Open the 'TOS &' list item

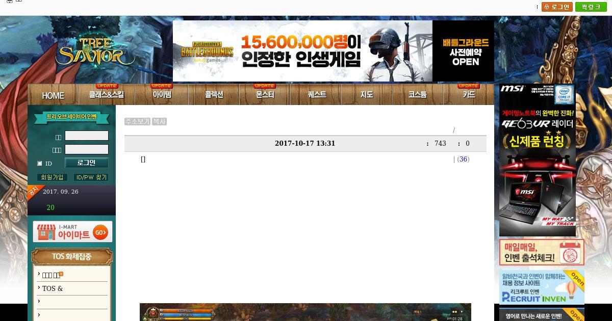pyautogui.click(x=53, y=288)
